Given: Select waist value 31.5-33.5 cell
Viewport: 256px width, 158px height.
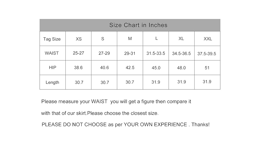Looking at the screenshot, I should tap(156, 53).
